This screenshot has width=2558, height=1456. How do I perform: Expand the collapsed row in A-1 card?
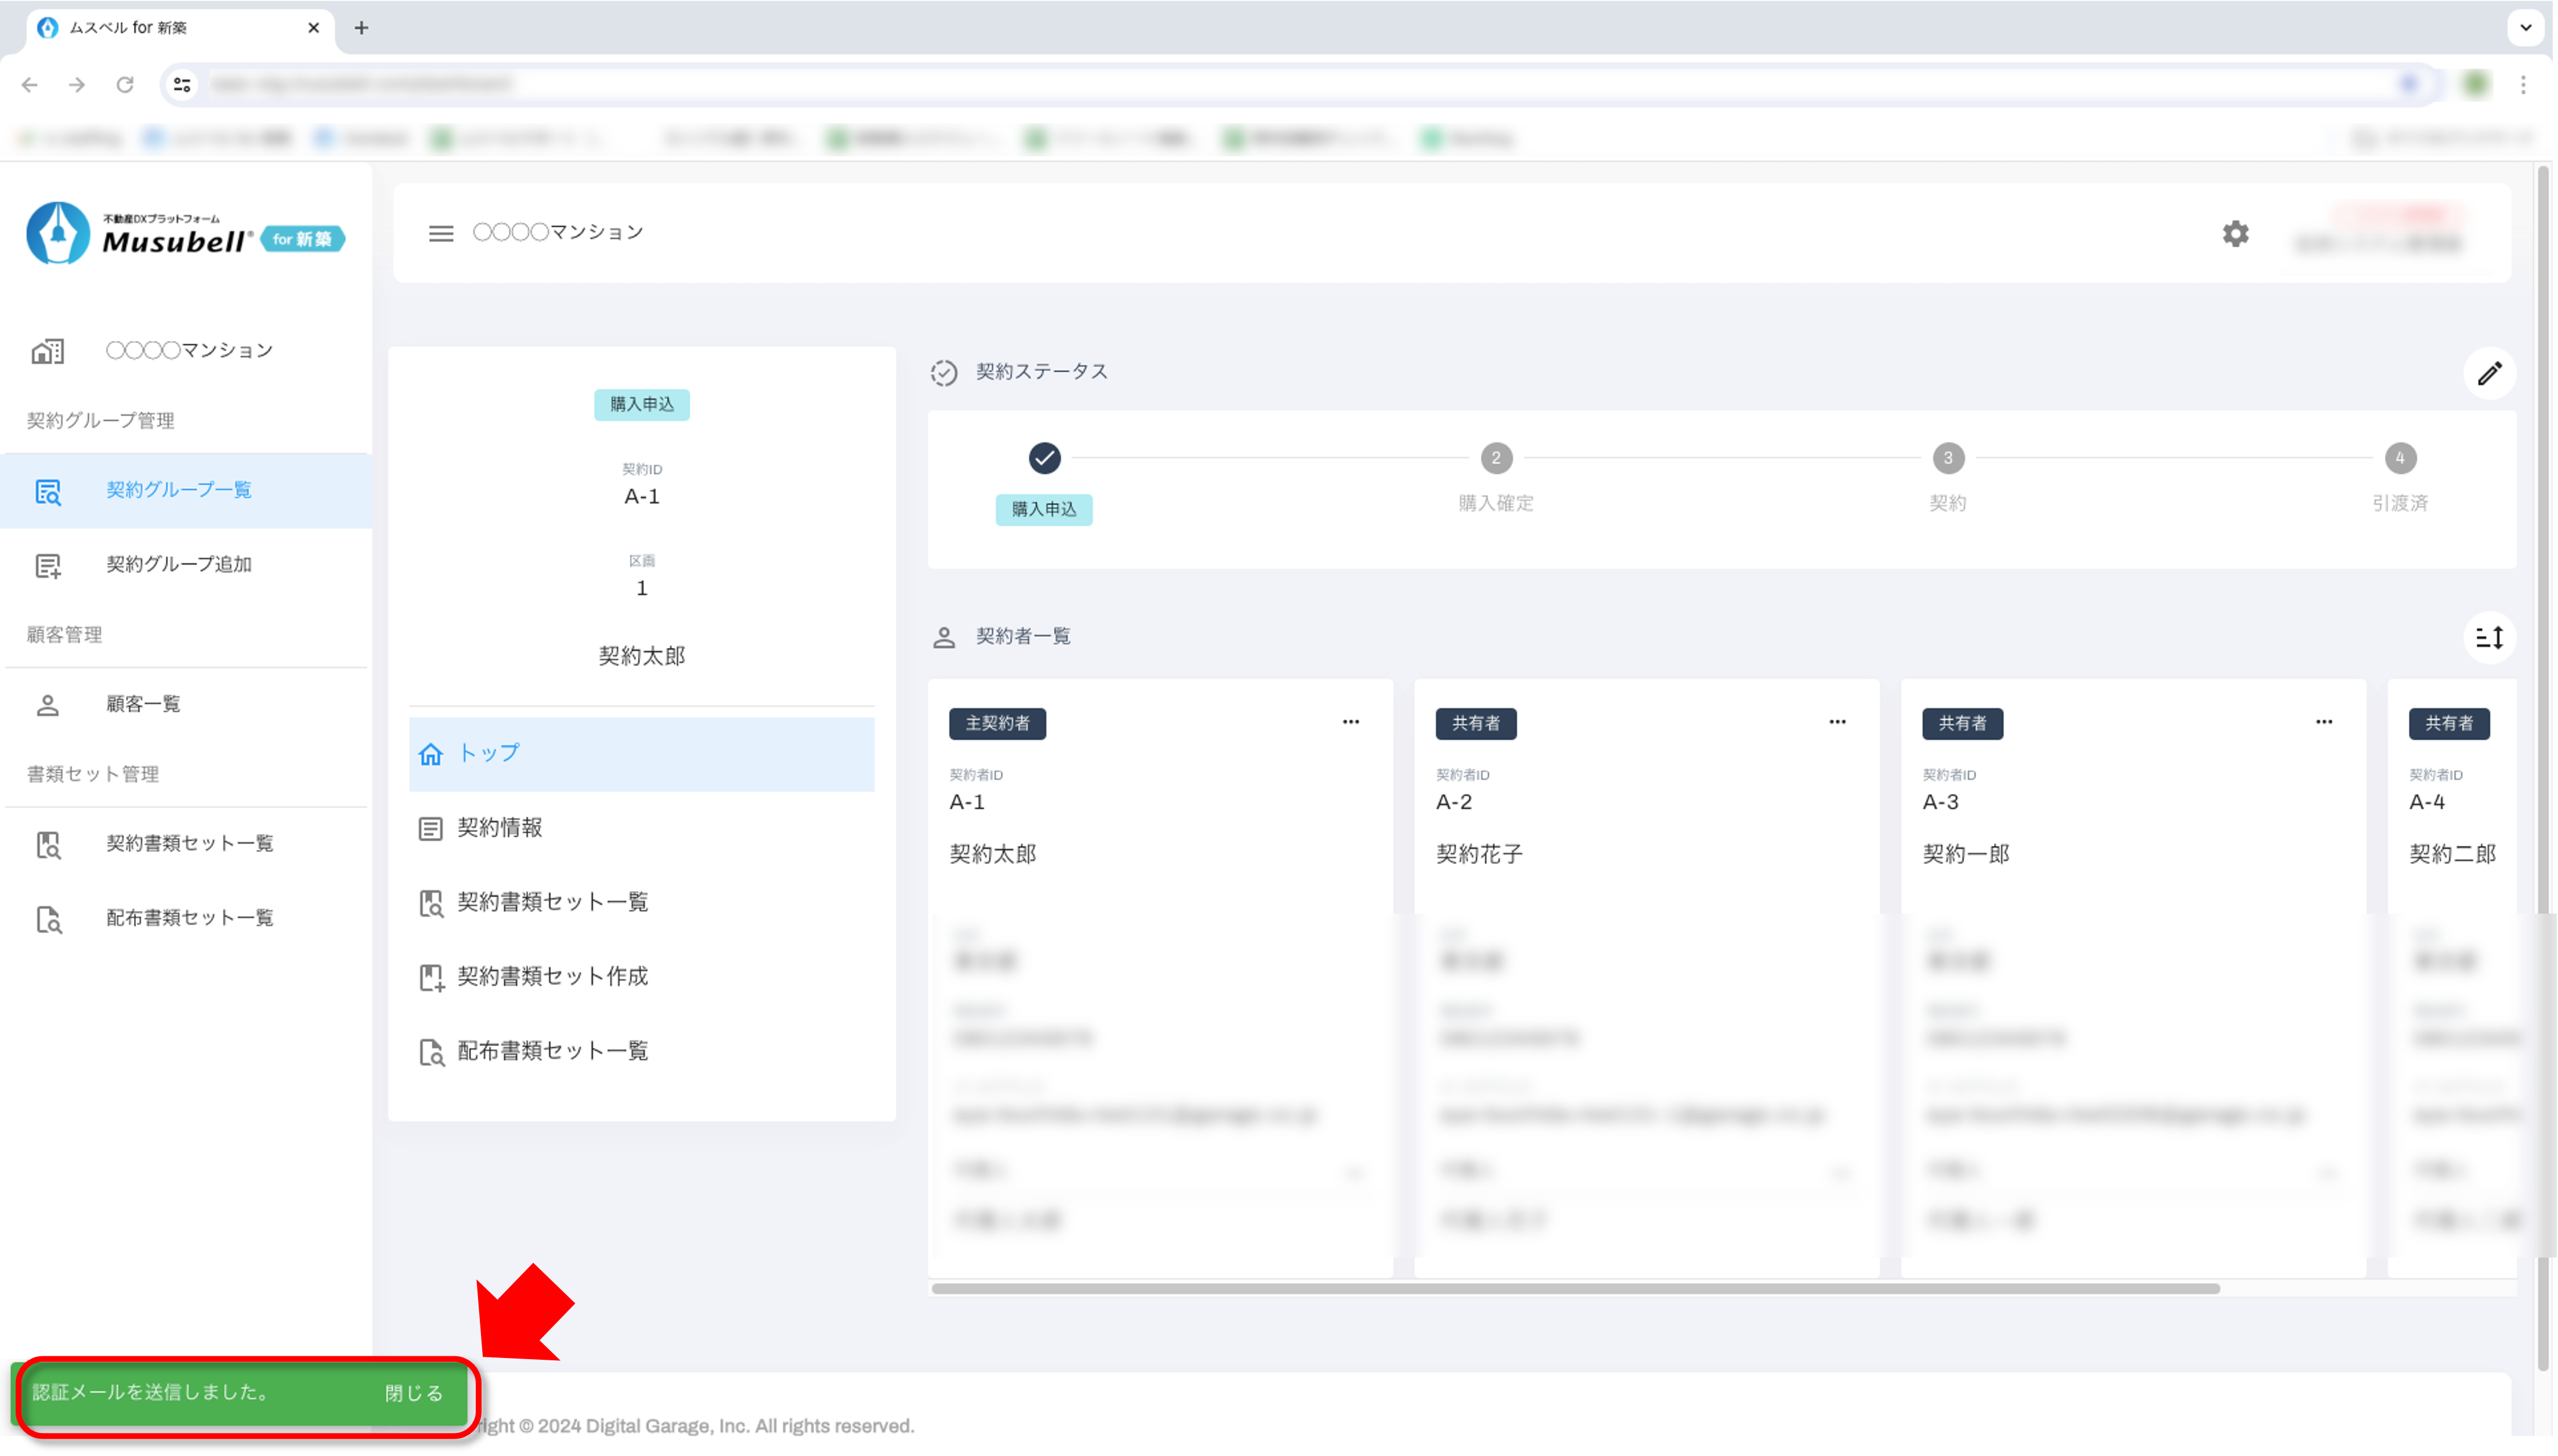coord(1354,1171)
